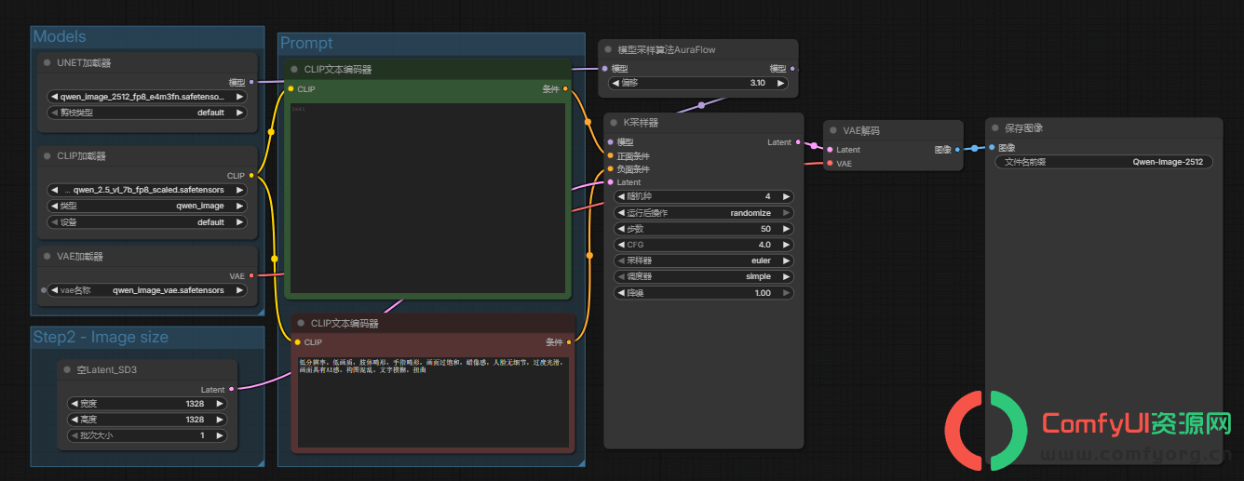Click the VAE output port on VAE加载器
1244x481 pixels.
click(251, 275)
